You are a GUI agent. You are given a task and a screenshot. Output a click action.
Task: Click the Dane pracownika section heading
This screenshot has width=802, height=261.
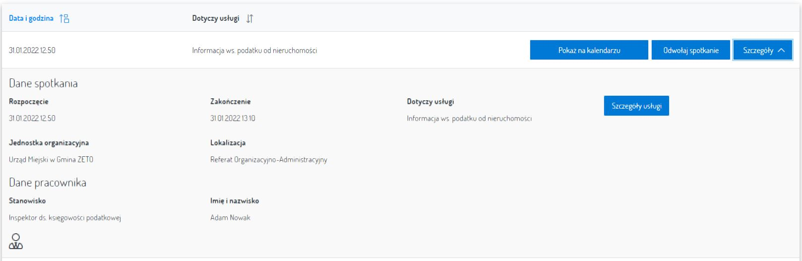48,183
